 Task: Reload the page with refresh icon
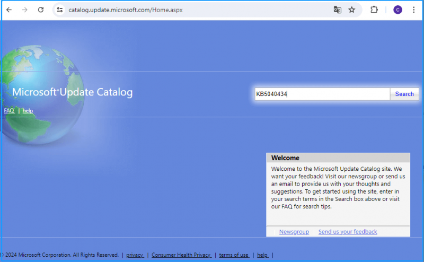41,10
